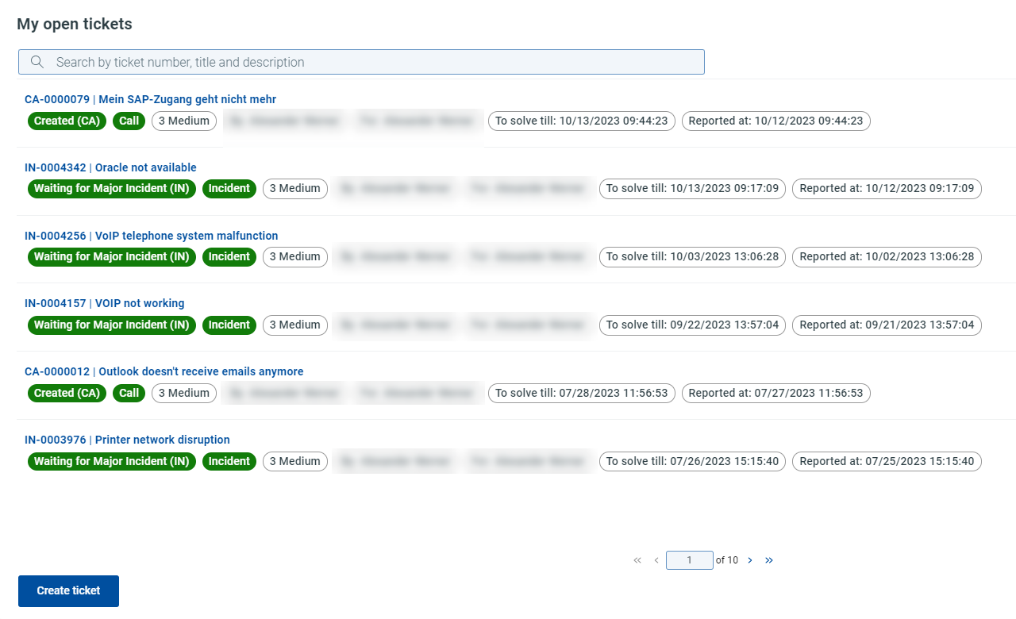Screen dimensions: 1016x619
Task: Open VoIP telephone system malfunction ticket
Action: (x=151, y=236)
